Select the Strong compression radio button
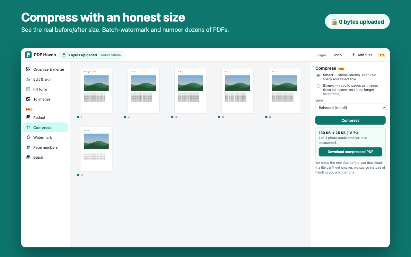Image resolution: width=411 pixels, height=257 pixels. coord(318,86)
